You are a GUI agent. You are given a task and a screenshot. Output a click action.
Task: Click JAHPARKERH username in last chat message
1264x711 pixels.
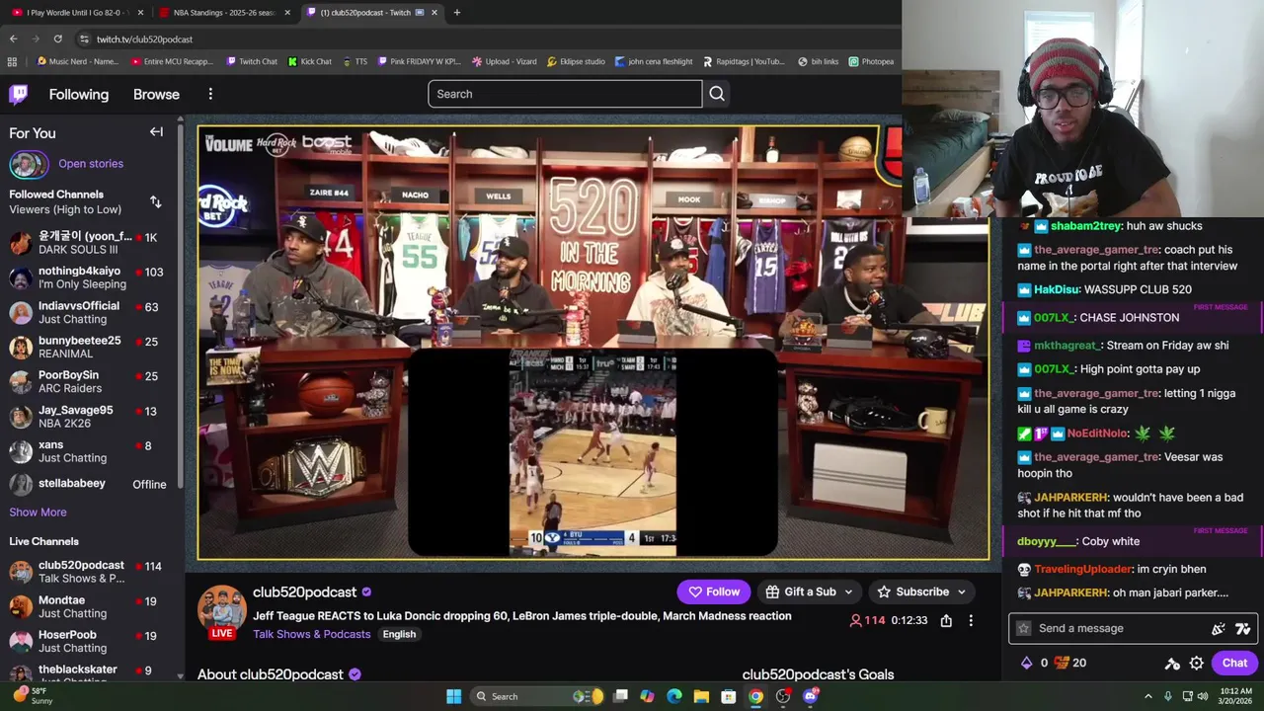[x=1071, y=592]
